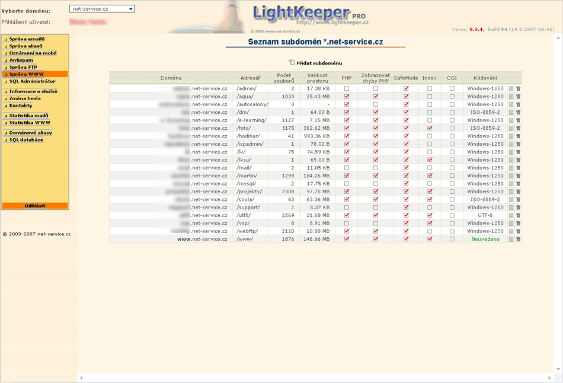The height and width of the screenshot is (383, 563).
Task: Open the edit icon in the /aqua/ row
Action: coord(511,96)
